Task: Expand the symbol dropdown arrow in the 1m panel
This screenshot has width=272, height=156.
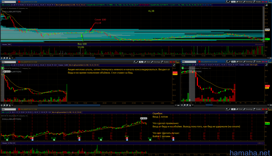Action: [17, 2]
